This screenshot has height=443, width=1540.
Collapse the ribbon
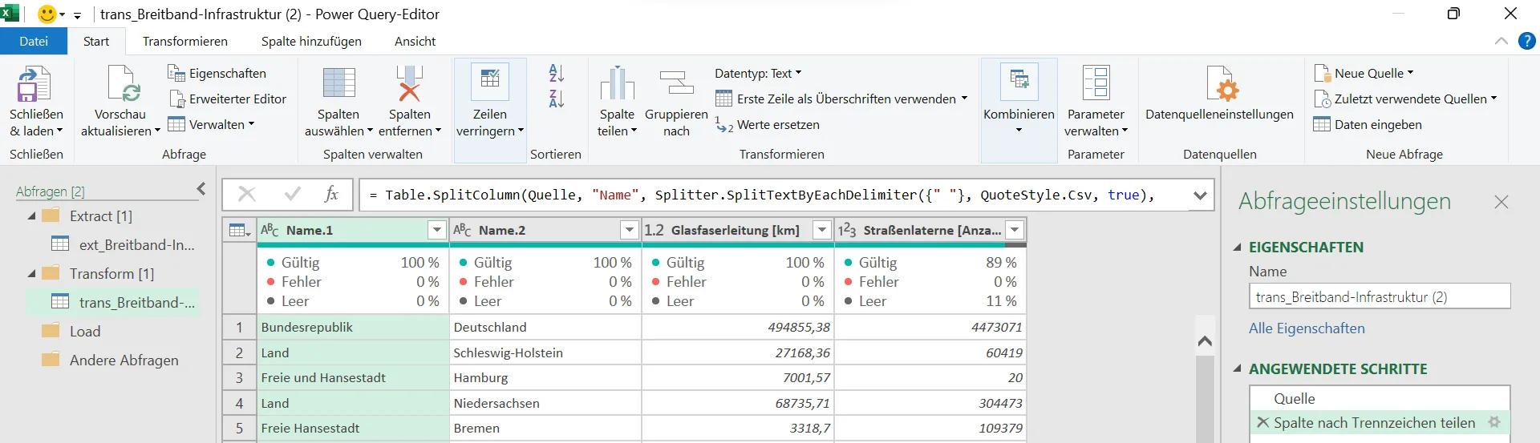(1501, 41)
